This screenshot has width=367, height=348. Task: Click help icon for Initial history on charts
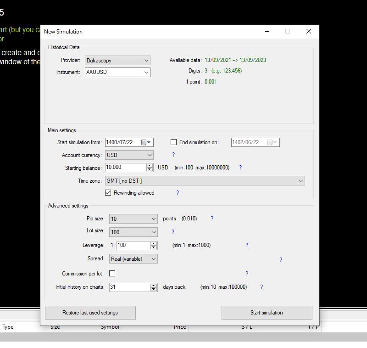261,287
